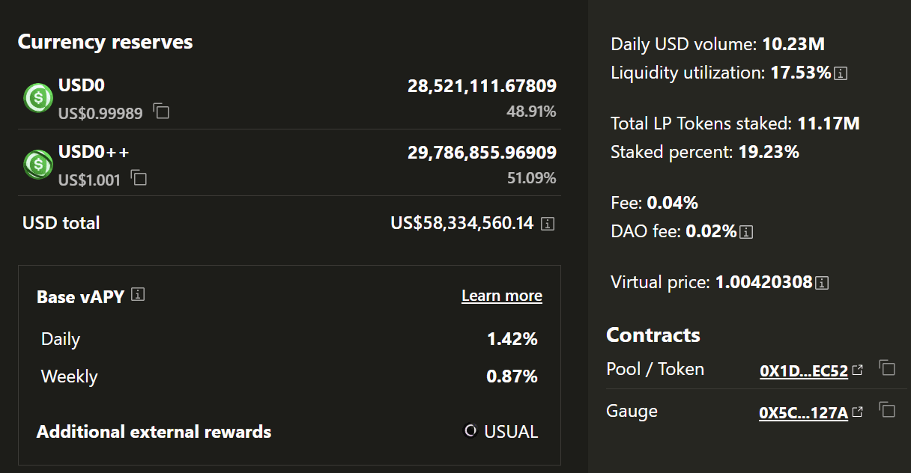911x473 pixels.
Task: Copy the USD0++ token address
Action: [x=139, y=178]
